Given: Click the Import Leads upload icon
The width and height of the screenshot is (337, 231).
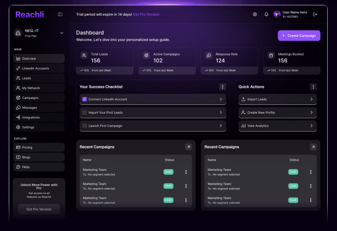Looking at the screenshot, I should click(243, 99).
